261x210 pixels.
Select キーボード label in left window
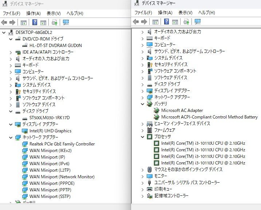point(31,65)
